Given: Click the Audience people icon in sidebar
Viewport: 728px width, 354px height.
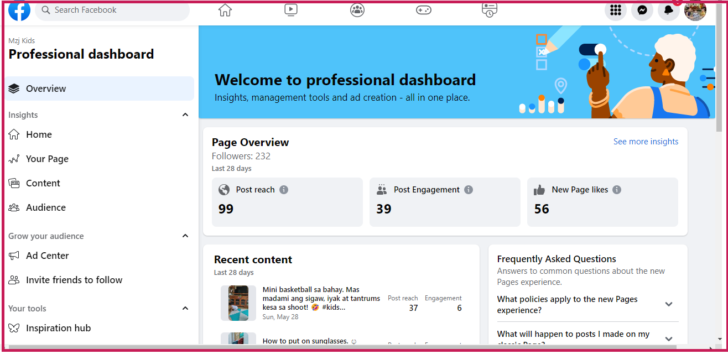Looking at the screenshot, I should click(x=14, y=207).
